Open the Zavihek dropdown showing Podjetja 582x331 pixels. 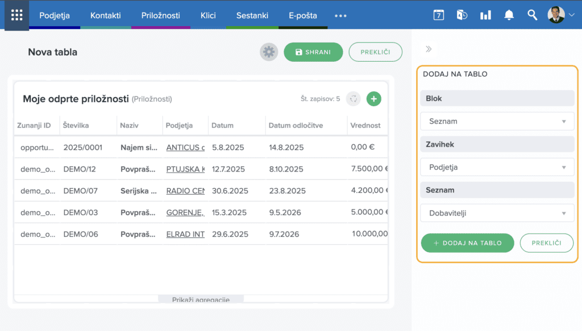[497, 167]
